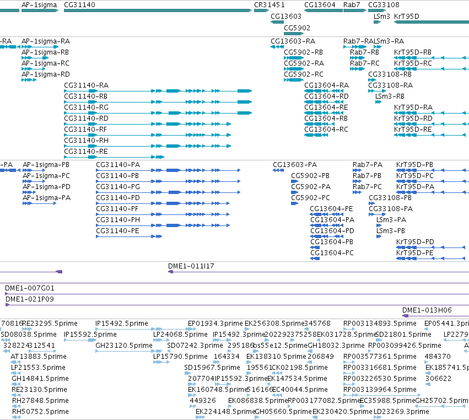Select EST RP003139964.5prime
This screenshot has width=469, height=420.
pos(382,395)
